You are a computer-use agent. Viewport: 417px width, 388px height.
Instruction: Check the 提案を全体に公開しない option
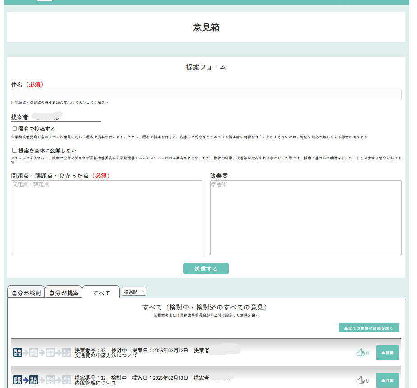(x=14, y=150)
